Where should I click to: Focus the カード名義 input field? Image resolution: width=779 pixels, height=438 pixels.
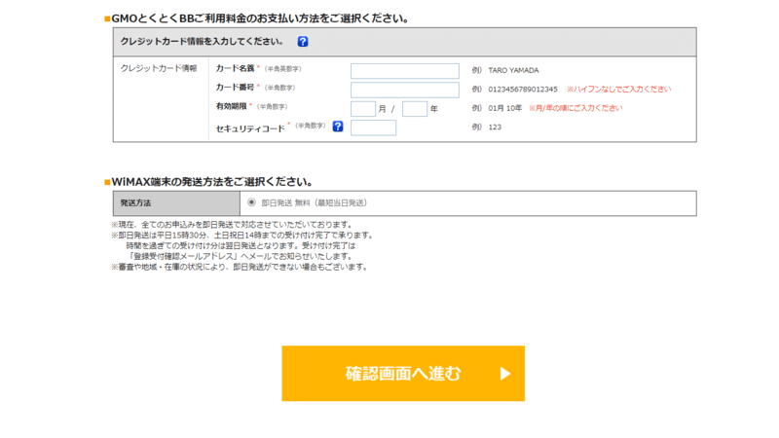tap(405, 71)
